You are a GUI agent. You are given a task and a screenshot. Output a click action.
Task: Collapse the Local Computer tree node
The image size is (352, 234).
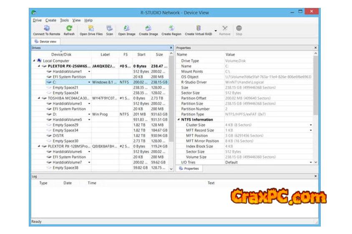[x=34, y=60]
